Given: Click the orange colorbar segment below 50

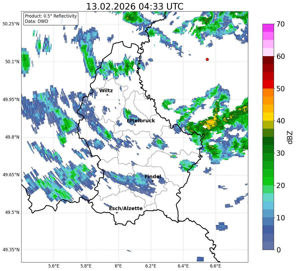Looking at the screenshot, I should [x=268, y=92].
